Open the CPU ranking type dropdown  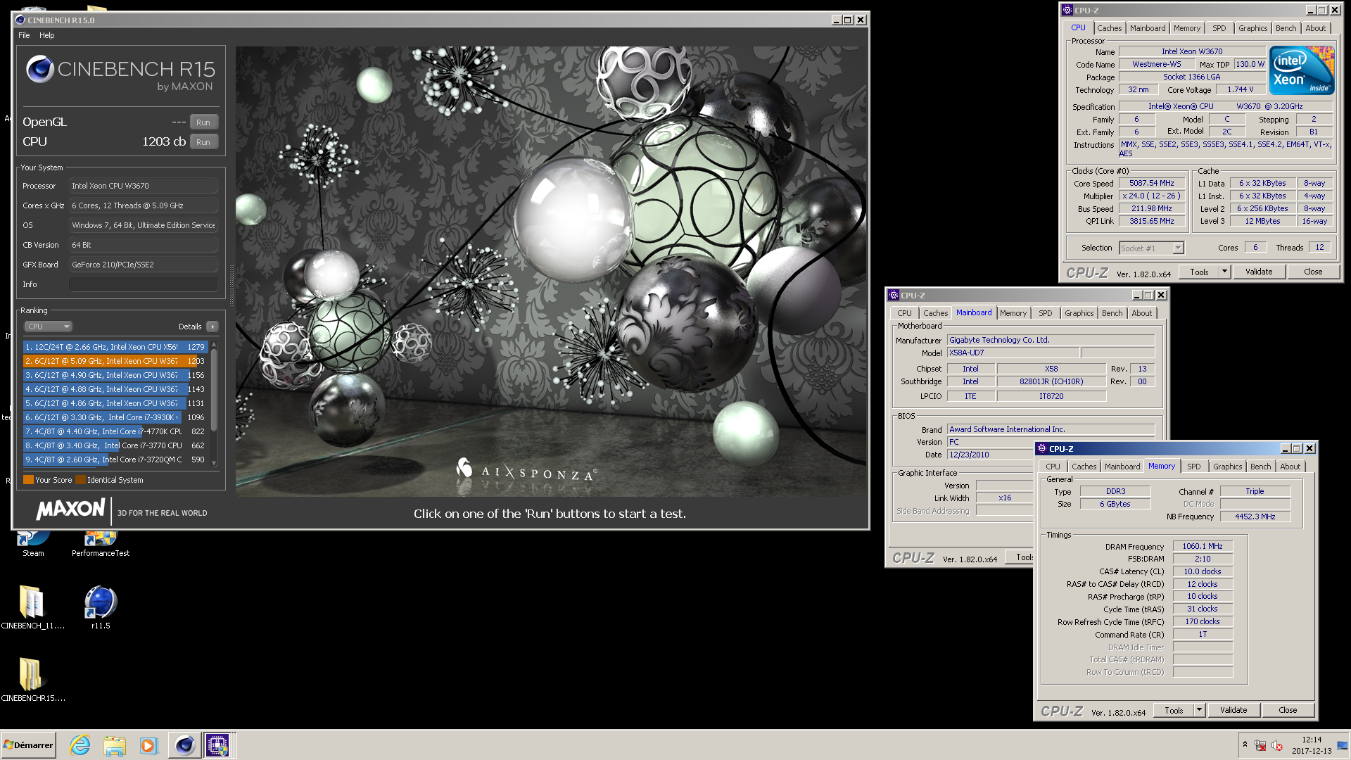pos(49,327)
